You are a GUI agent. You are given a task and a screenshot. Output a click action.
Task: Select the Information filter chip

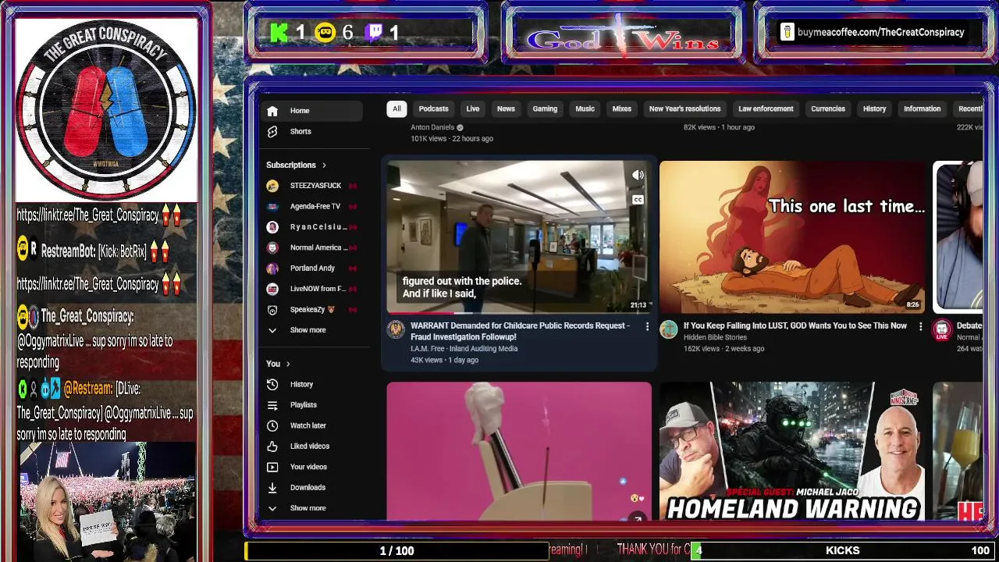922,109
